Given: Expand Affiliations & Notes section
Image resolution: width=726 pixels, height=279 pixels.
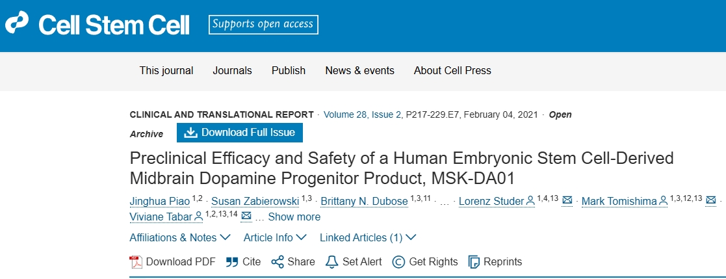Looking at the screenshot, I should tap(180, 238).
